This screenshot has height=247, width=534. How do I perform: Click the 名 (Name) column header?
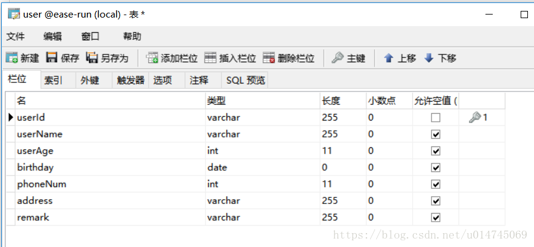(x=110, y=100)
